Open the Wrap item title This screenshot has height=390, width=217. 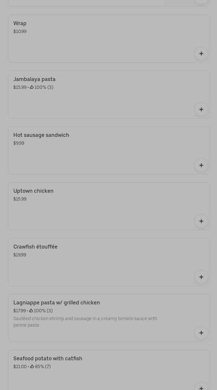[x=20, y=24]
